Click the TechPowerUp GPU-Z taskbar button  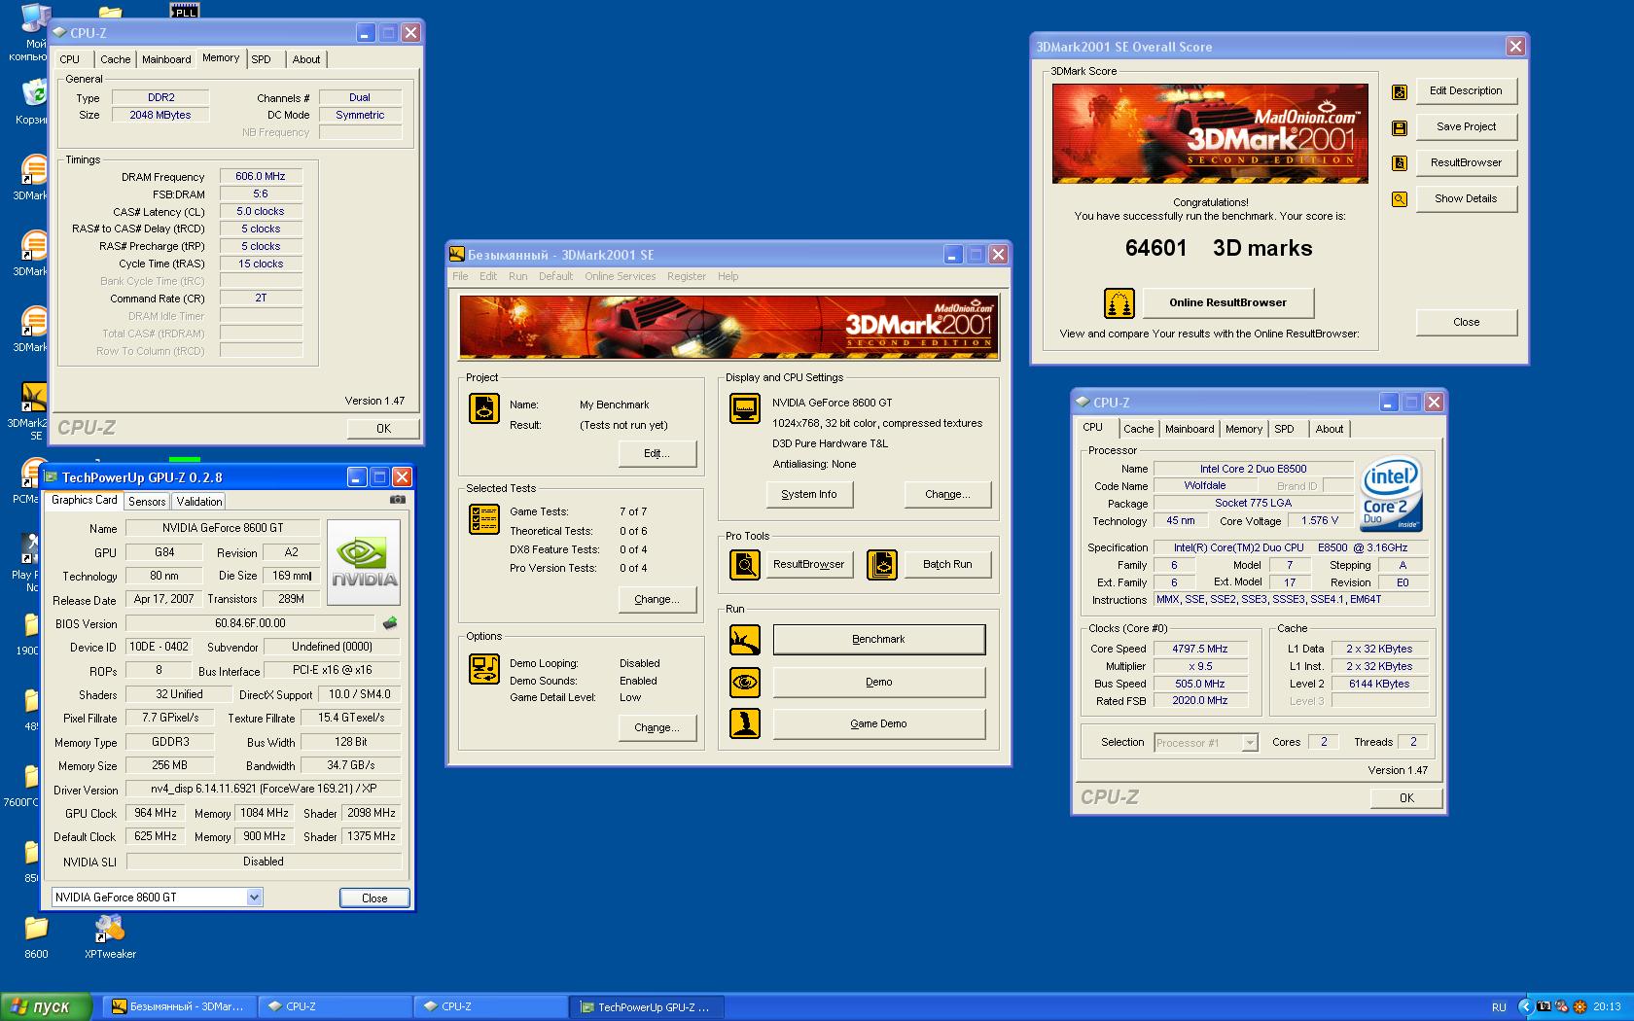point(648,1006)
